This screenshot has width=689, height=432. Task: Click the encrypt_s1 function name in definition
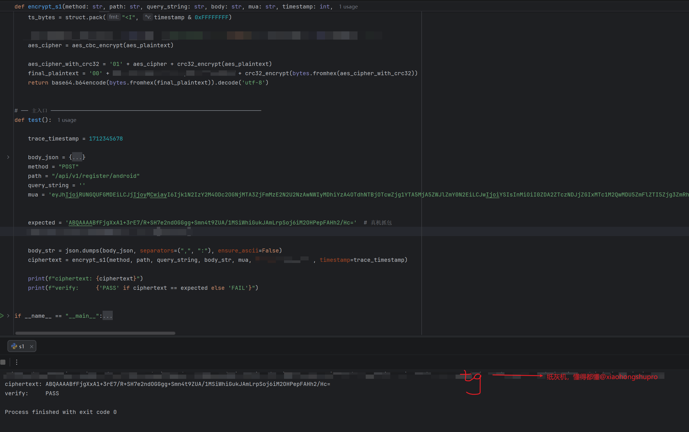45,7
